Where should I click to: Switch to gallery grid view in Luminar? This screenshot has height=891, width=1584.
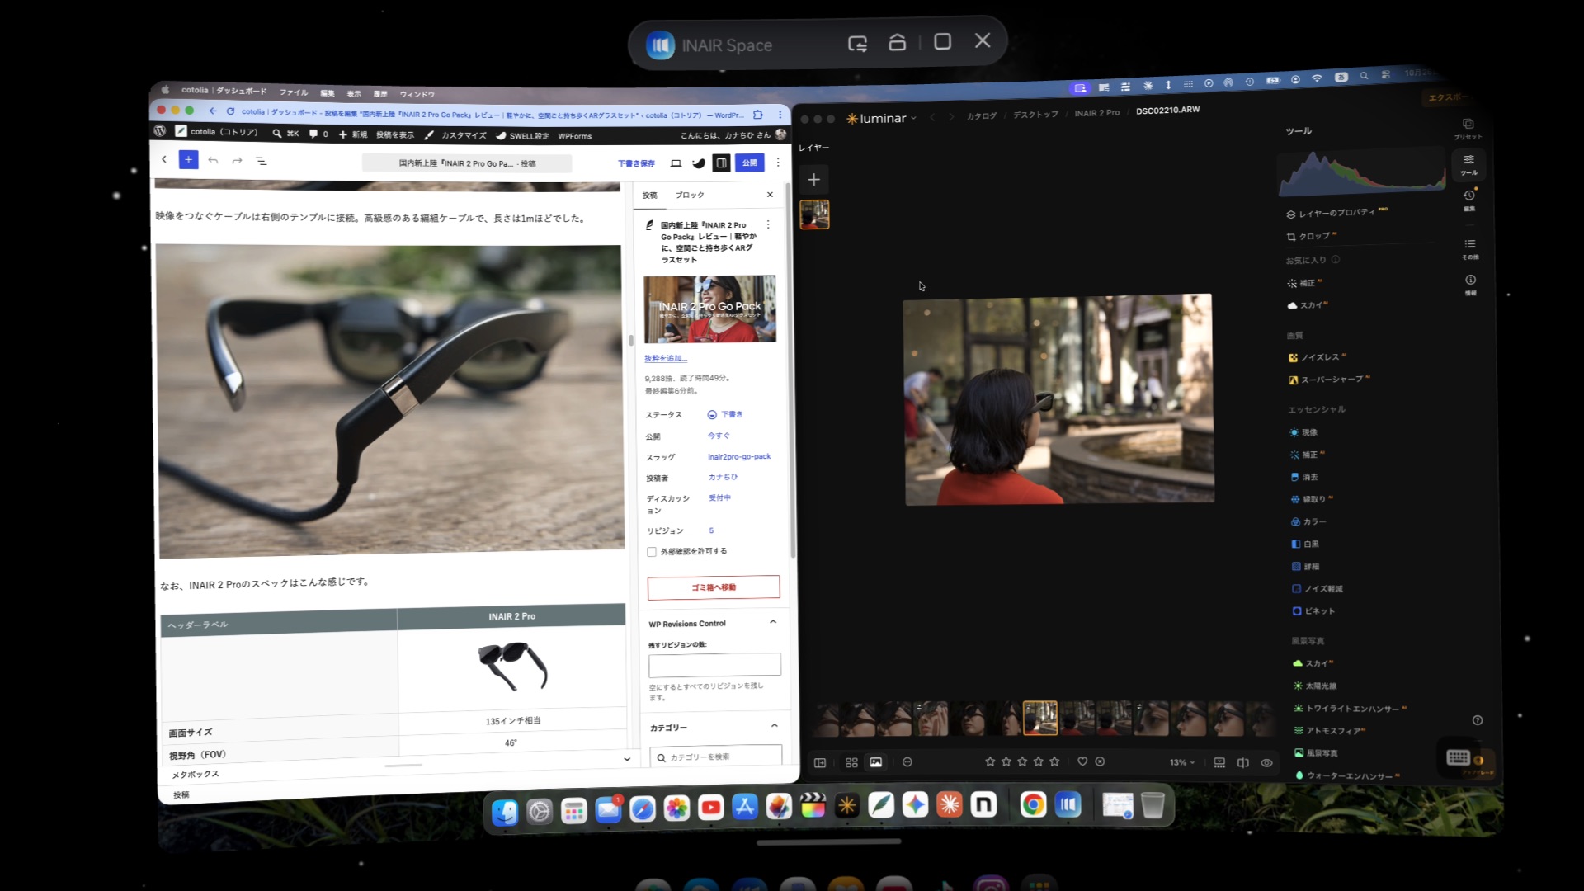[851, 762]
